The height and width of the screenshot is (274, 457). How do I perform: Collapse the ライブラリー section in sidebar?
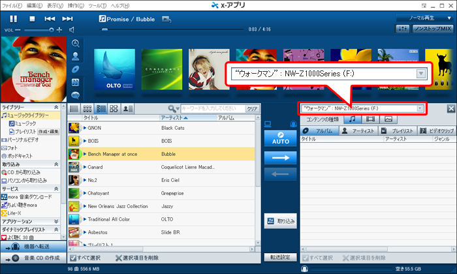[x=56, y=106]
